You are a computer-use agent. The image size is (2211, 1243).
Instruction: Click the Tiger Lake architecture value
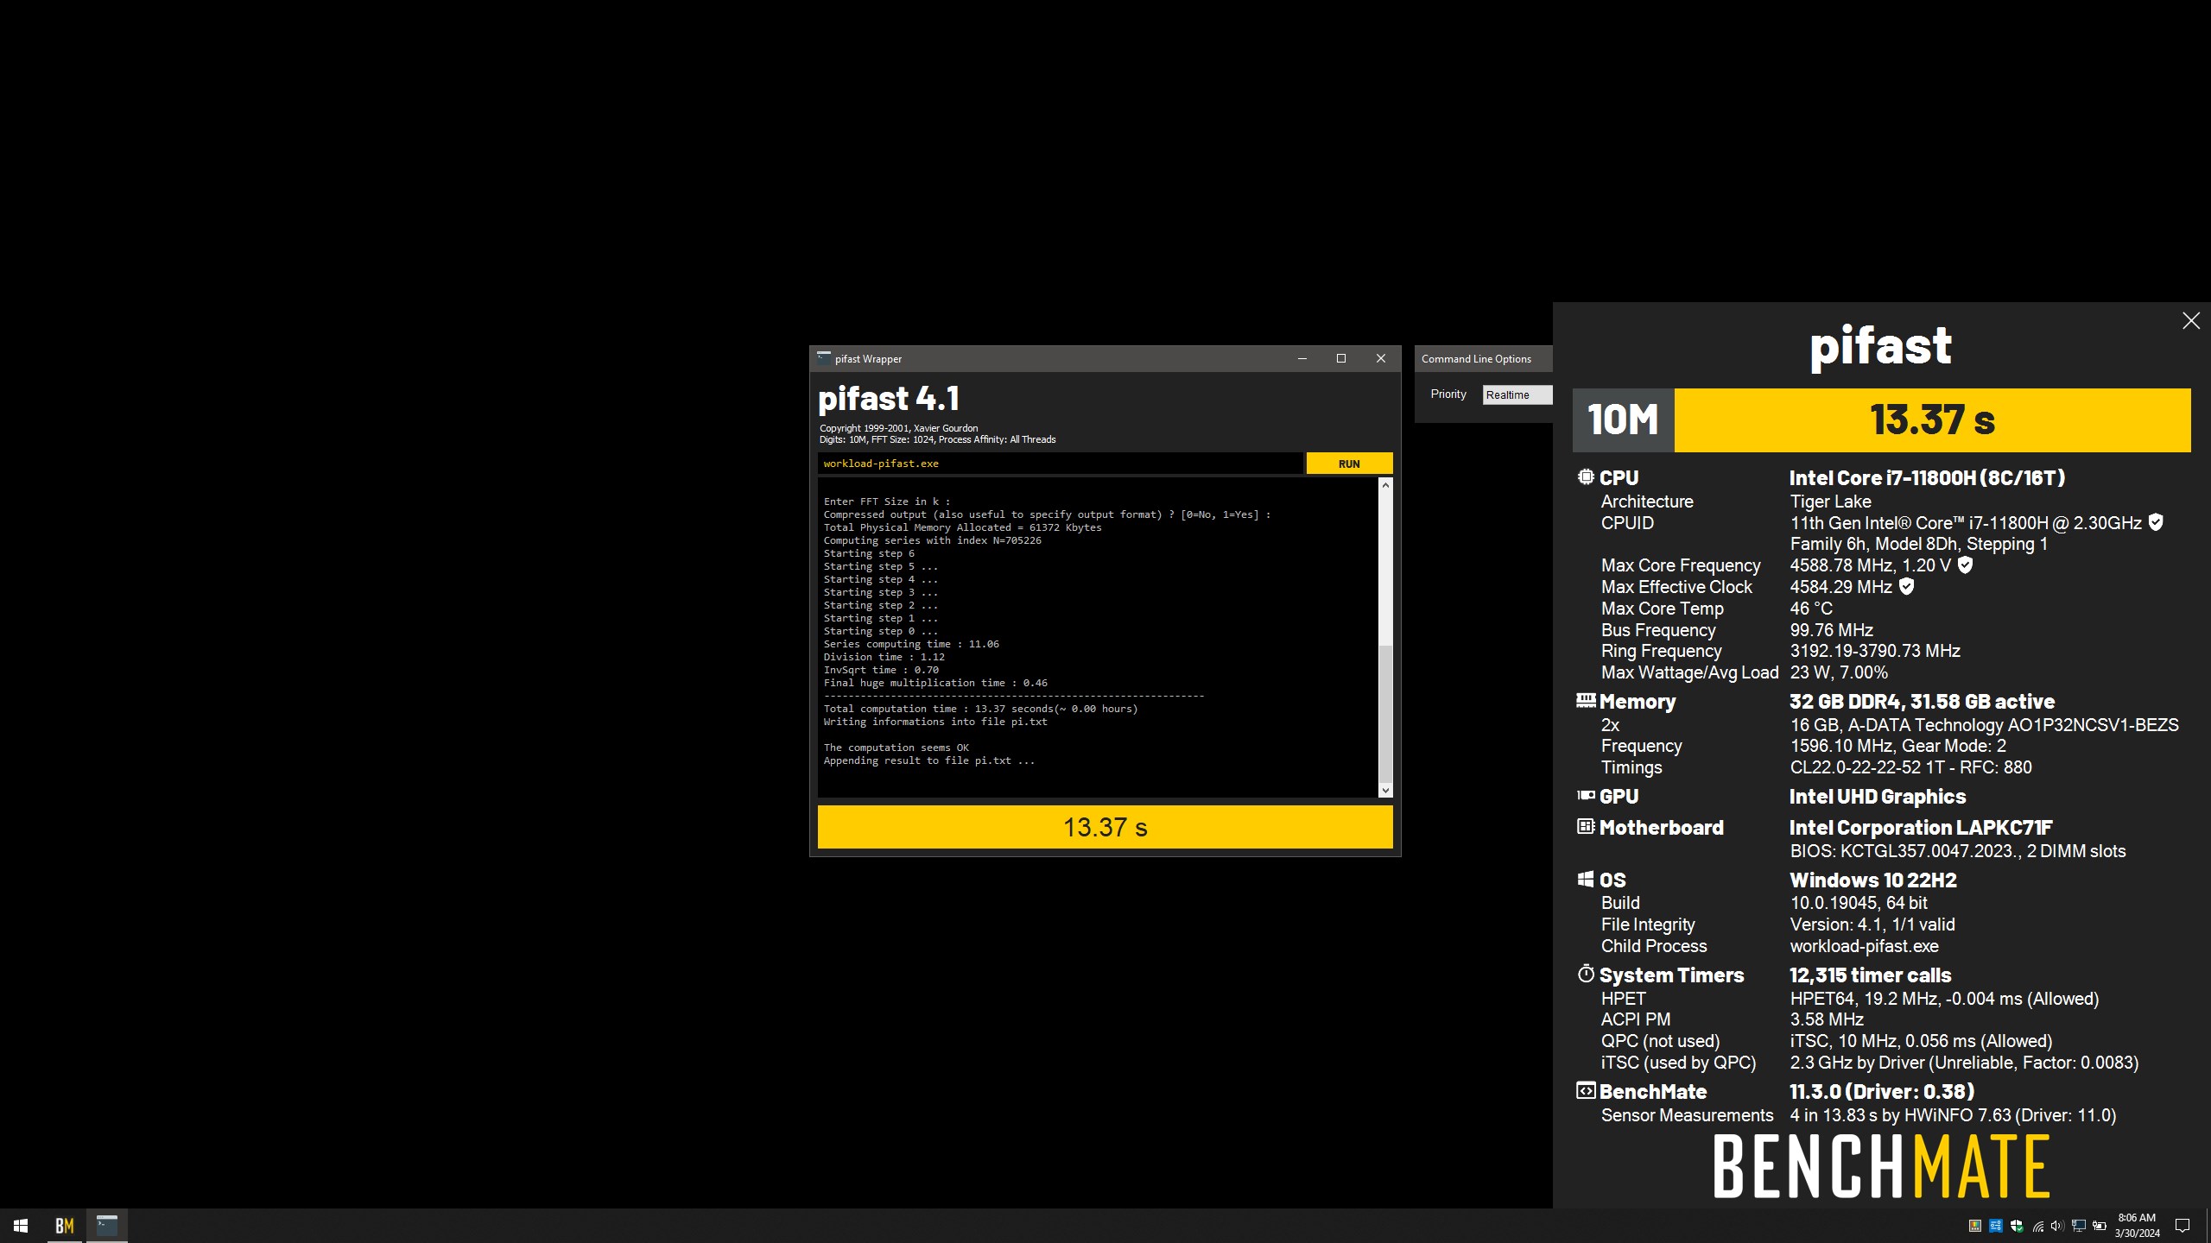(1830, 502)
